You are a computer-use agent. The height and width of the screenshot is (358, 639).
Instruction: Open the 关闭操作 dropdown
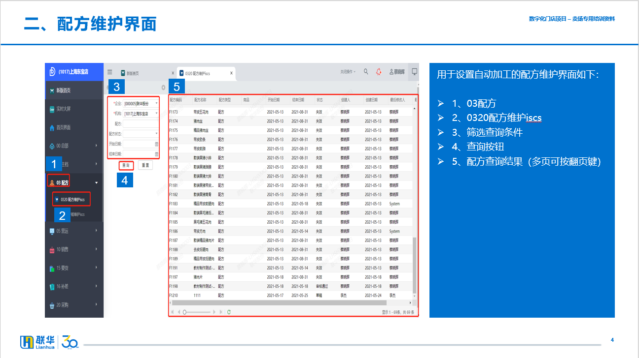pyautogui.click(x=348, y=72)
